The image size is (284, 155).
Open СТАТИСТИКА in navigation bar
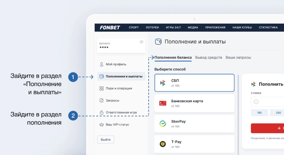coord(268,27)
